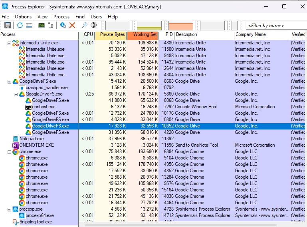The width and height of the screenshot is (307, 227).
Task: Sort by Working Set column header
Action: [143, 34]
